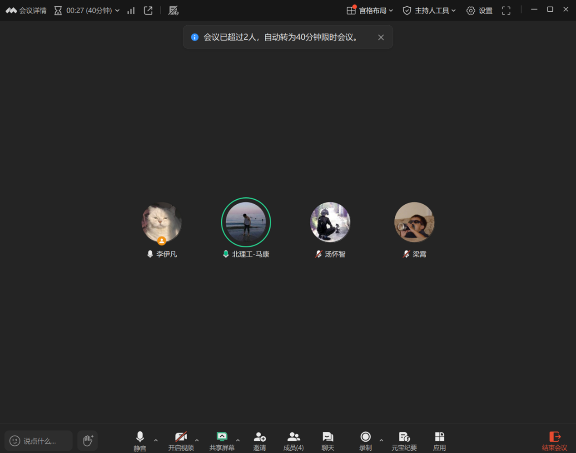The width and height of the screenshot is (576, 453).
Task: Click 结束会议 to end the meeting
Action: point(554,441)
